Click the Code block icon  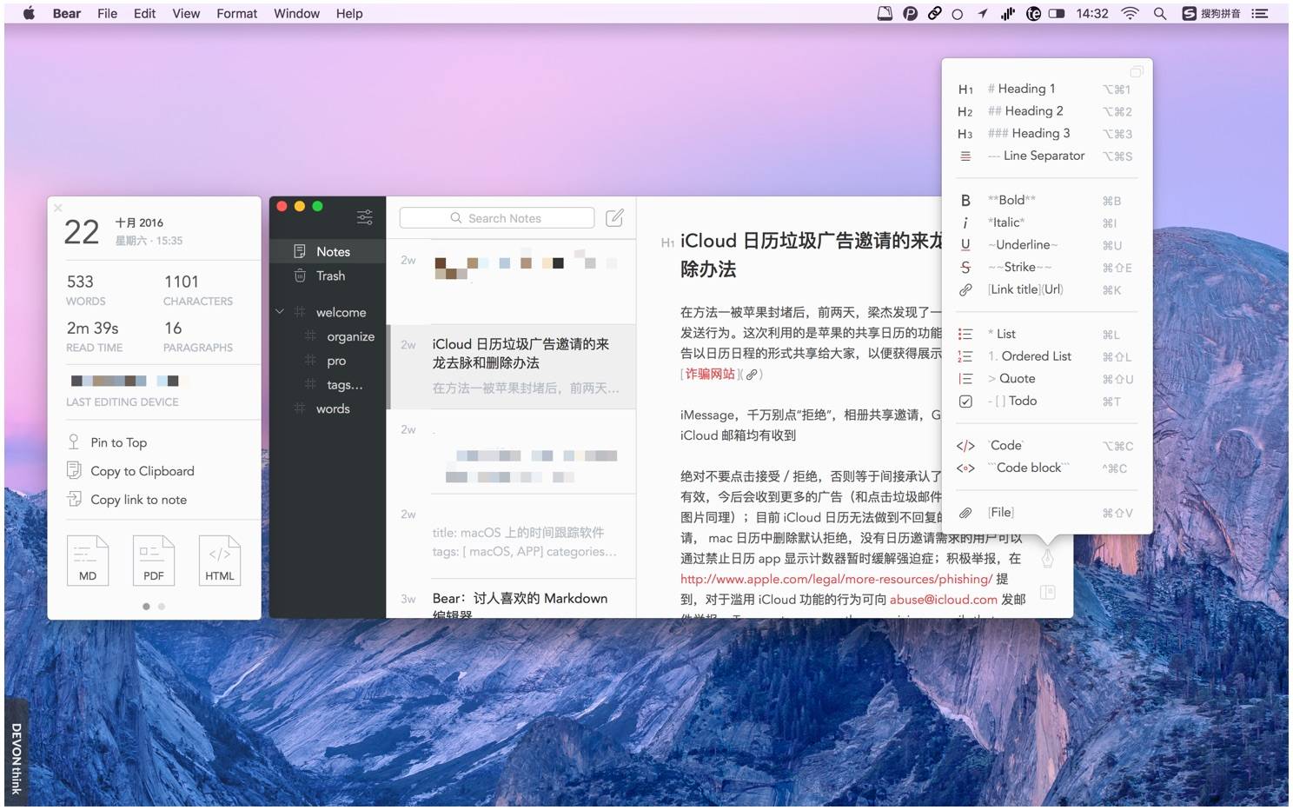[x=965, y=468]
